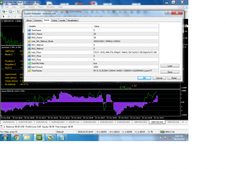Click the connection status bars icon
This screenshot has width=226, height=169.
click(162, 132)
